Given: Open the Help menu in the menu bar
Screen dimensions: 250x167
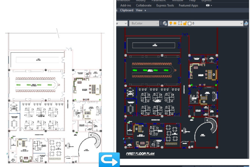Looking at the screenshot, I should click(192, 1).
